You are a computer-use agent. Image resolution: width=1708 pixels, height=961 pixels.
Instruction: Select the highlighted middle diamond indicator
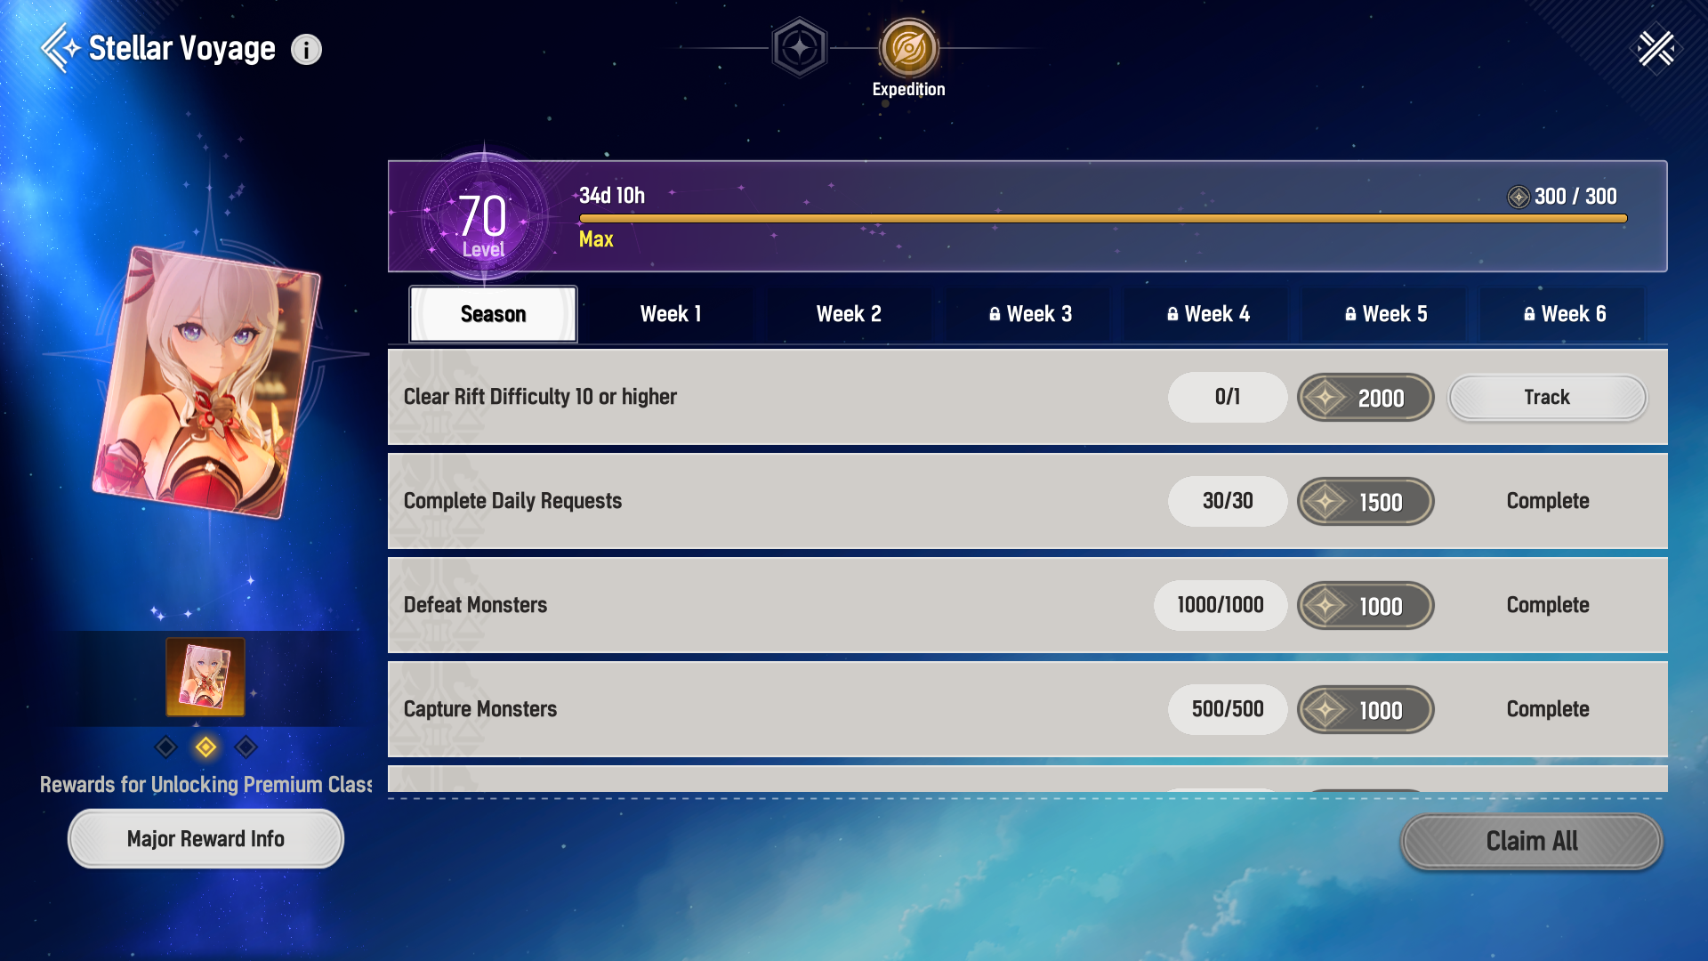click(205, 747)
